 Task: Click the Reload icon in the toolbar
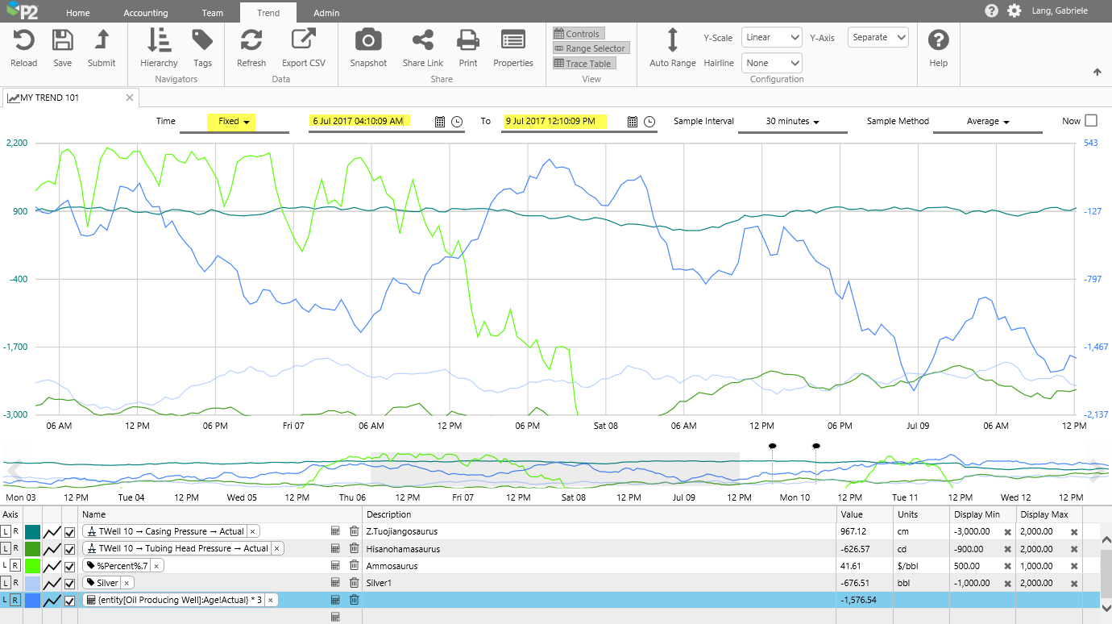pos(23,41)
